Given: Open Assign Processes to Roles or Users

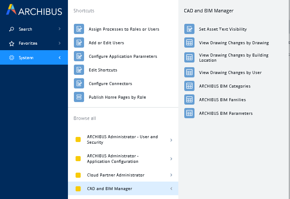Looking at the screenshot, I should pos(124,29).
